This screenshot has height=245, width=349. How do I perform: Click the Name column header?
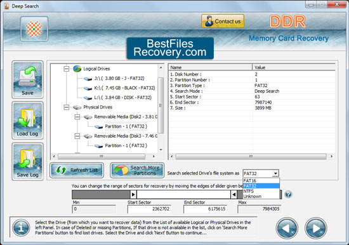(210, 67)
